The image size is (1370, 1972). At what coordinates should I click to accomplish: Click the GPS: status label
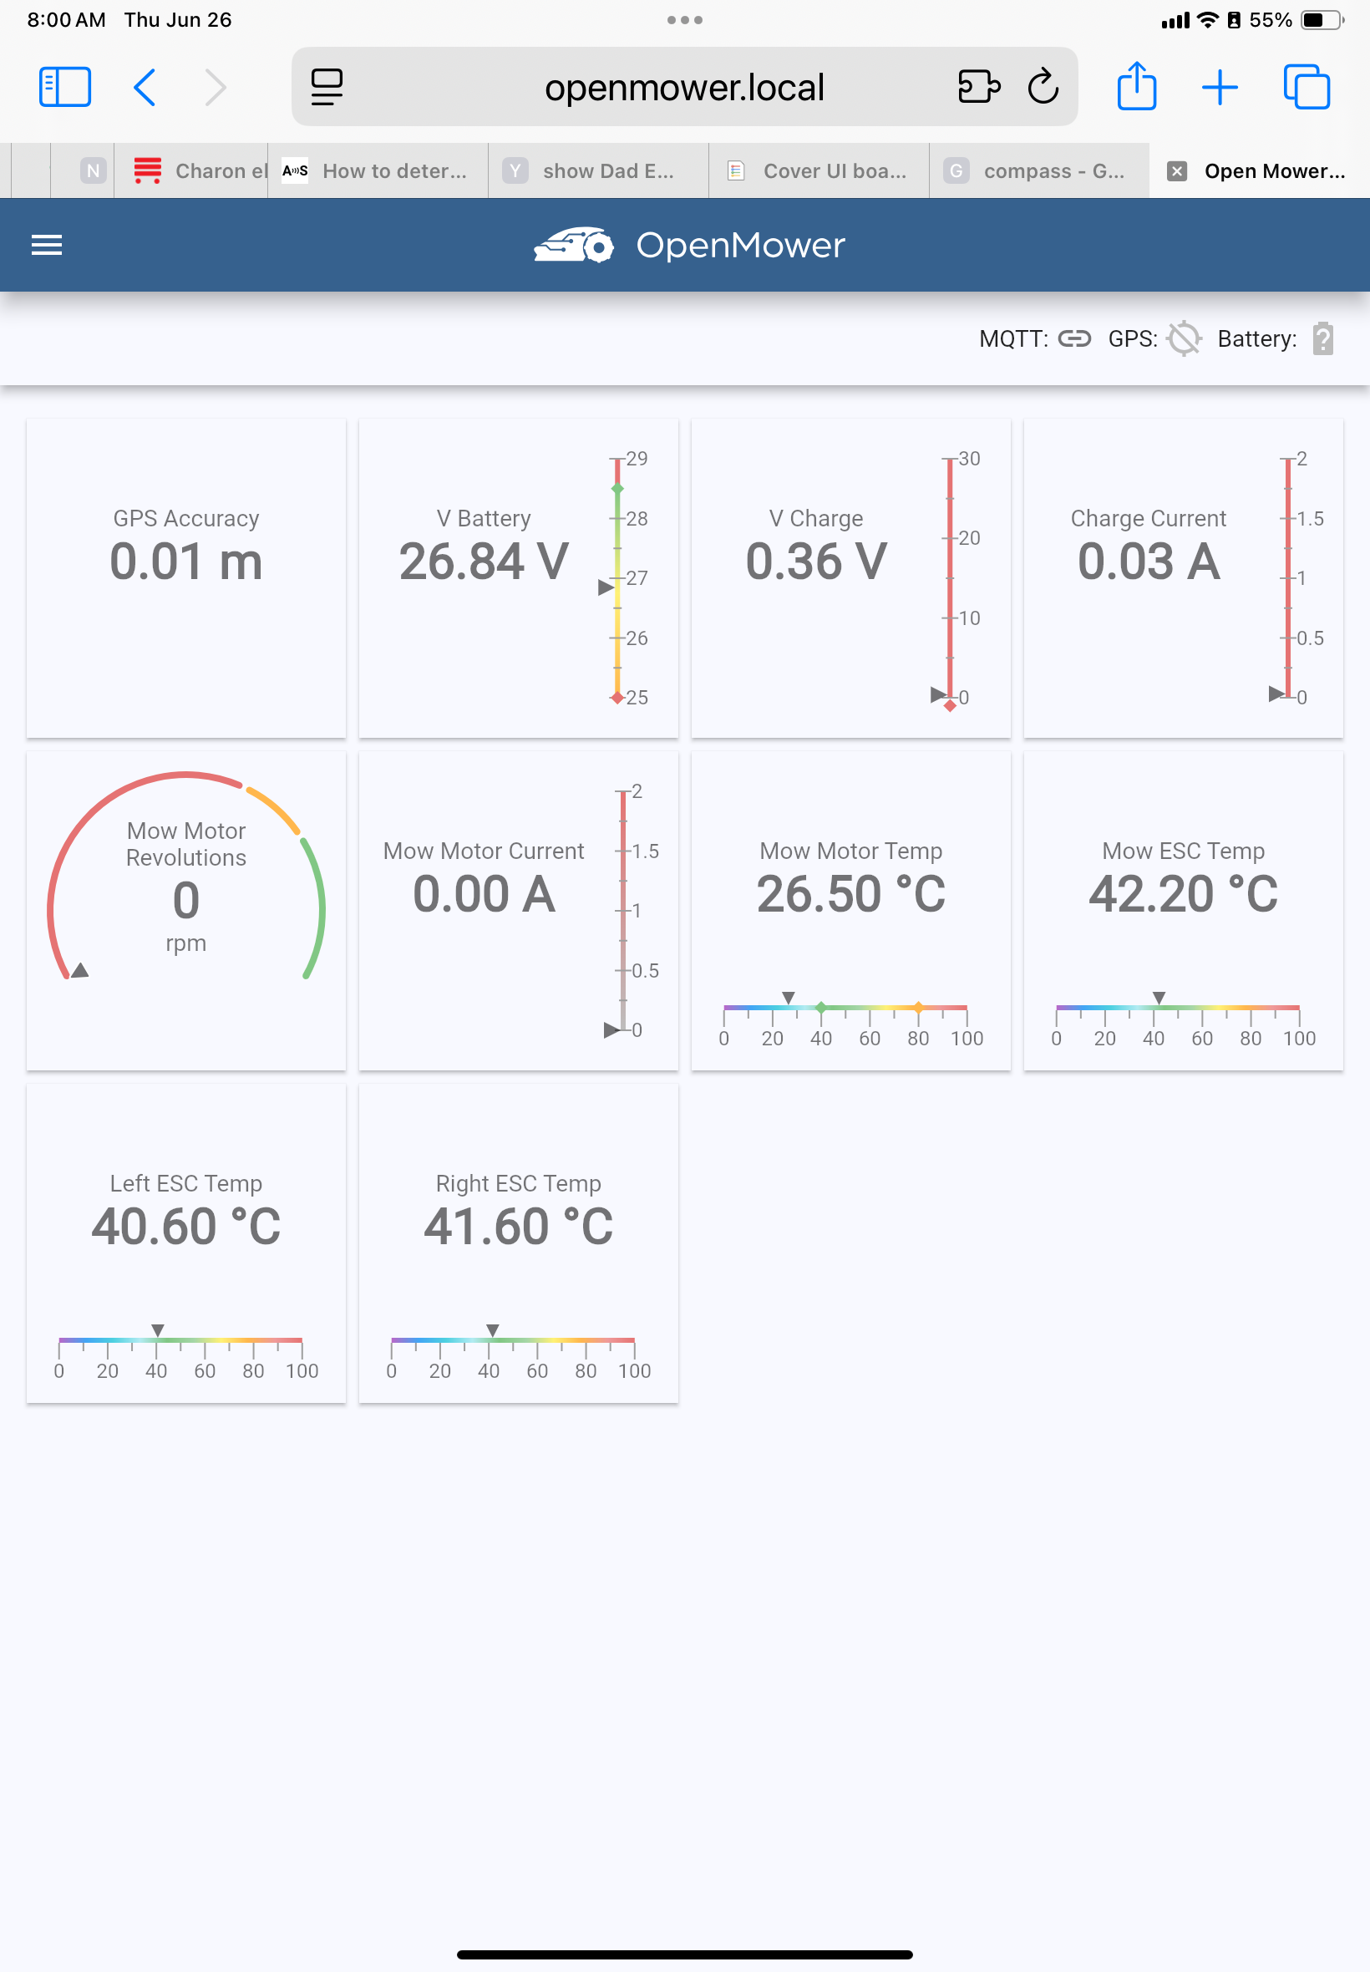click(1132, 338)
